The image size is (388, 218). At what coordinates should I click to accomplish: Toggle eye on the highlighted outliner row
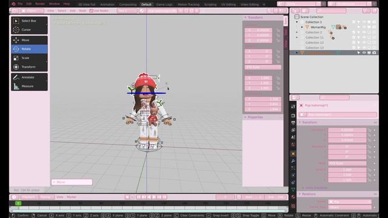[x=364, y=53]
